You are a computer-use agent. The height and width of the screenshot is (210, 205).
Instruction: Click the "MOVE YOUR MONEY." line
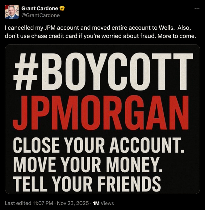coord(88,165)
